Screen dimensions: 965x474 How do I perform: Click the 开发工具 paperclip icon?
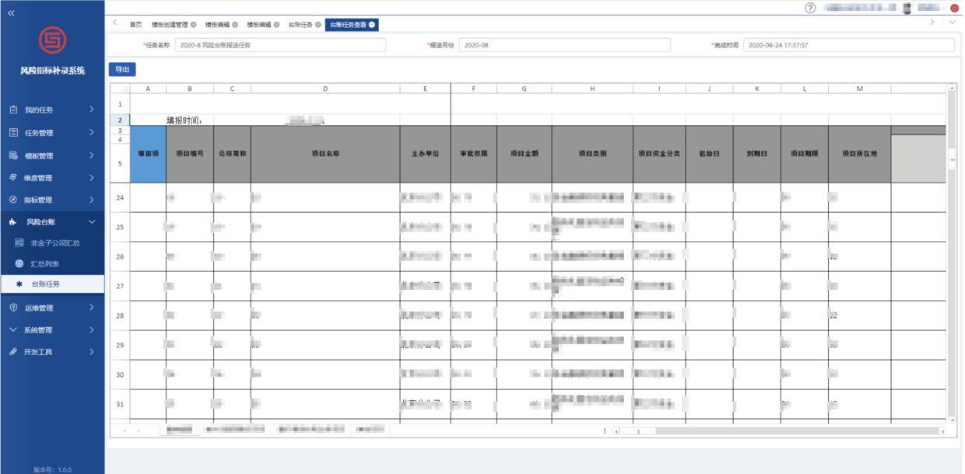[x=13, y=352]
